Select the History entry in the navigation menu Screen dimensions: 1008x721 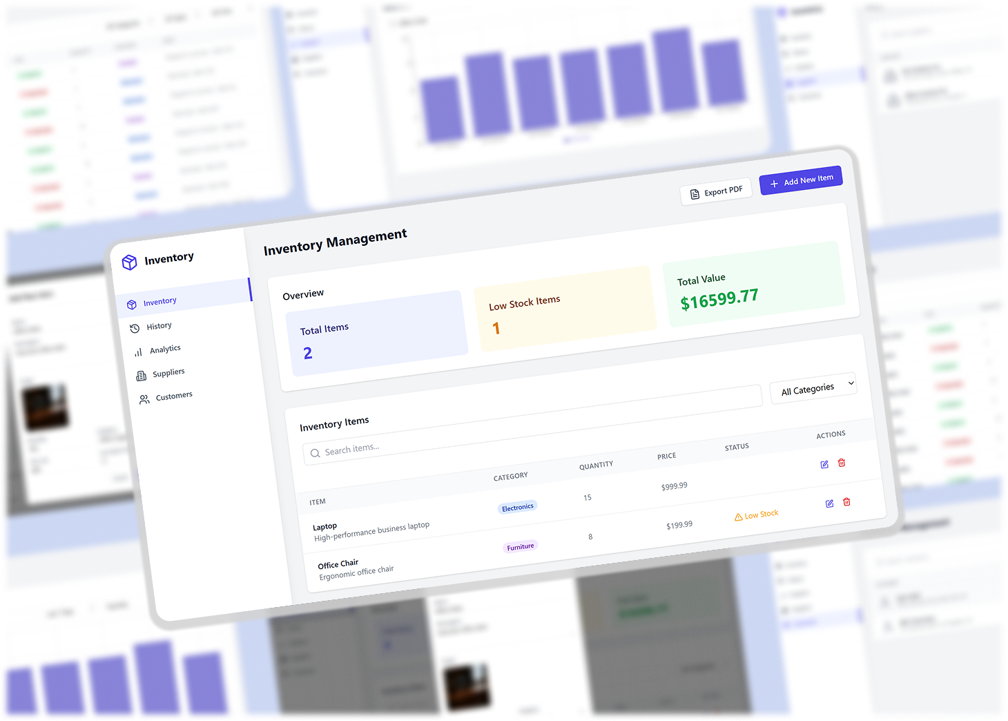point(159,326)
